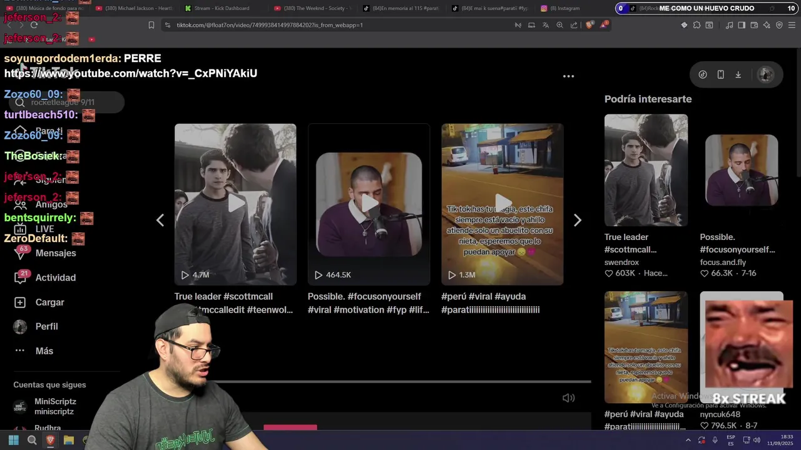The height and width of the screenshot is (450, 801).
Task: Reload the page
Action: click(34, 25)
